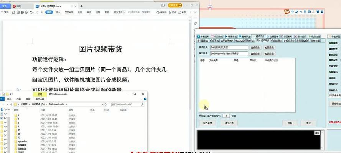Viewport: 341px width, 153px height.
Task: Open the Explorer 图片工具 ribbon tab
Action: click(x=40, y=99)
